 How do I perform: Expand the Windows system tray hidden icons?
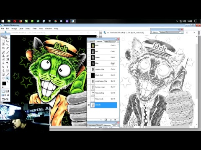(177, 21)
